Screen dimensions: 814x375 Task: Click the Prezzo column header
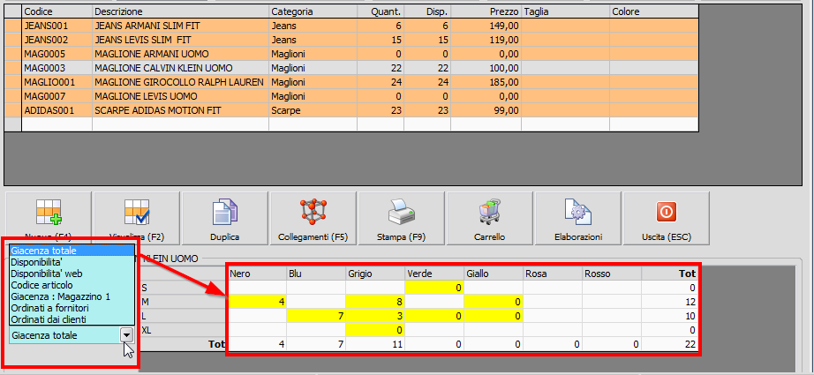tap(486, 11)
